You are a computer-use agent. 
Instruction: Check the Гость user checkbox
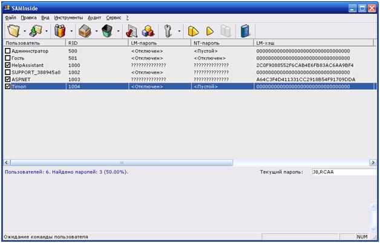(x=8, y=58)
